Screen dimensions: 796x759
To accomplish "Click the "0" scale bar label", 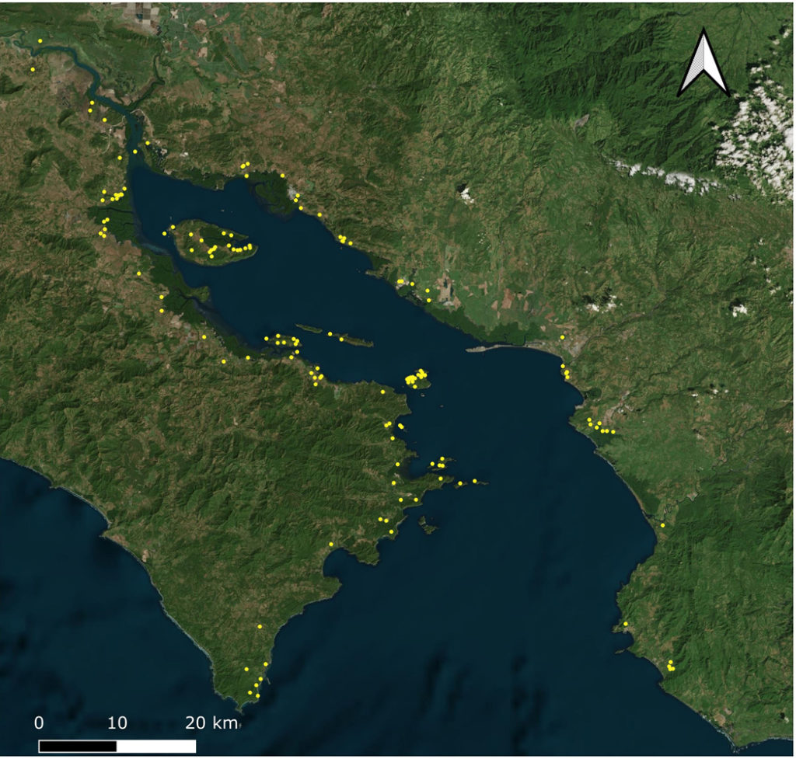I will click(x=39, y=723).
